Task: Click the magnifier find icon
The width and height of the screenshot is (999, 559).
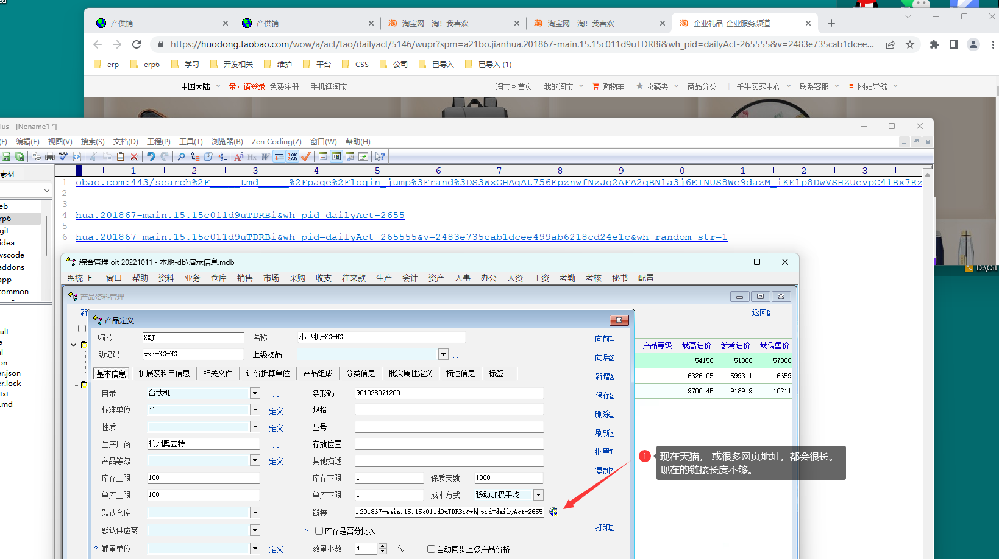Action: [x=181, y=156]
